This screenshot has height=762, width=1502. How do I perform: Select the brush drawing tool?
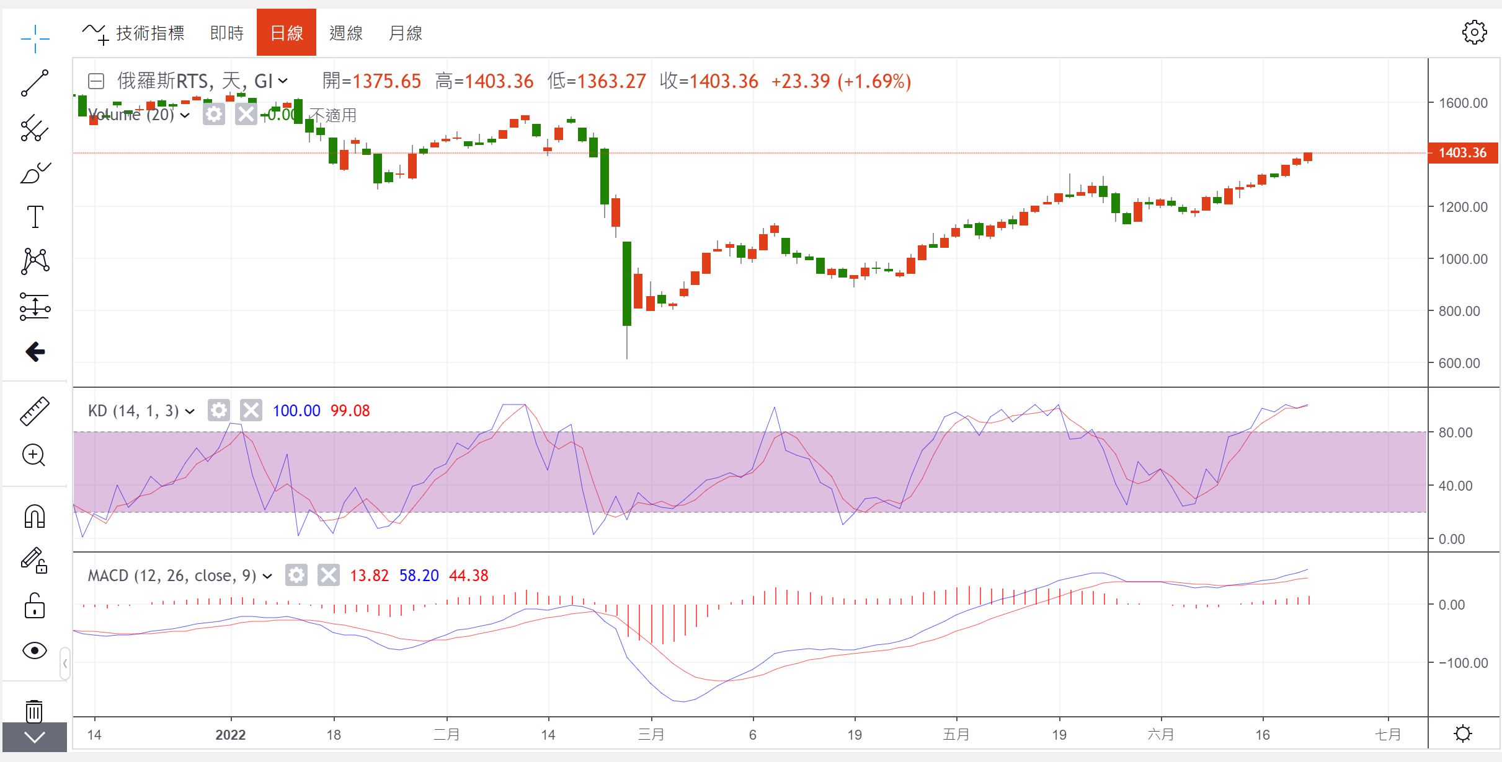point(35,173)
